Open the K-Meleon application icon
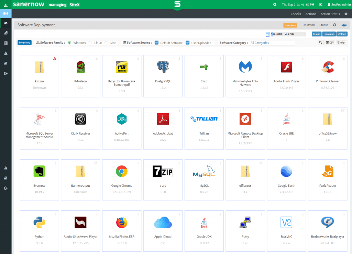The width and height of the screenshot is (352, 254). tap(80, 67)
